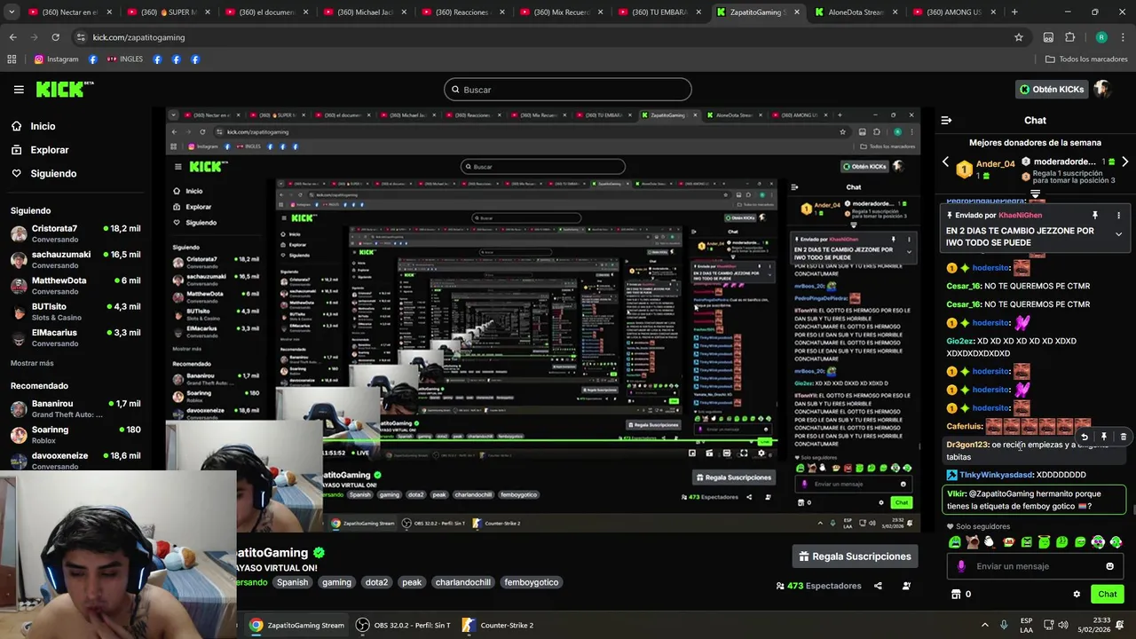1136x639 pixels.
Task: Open Cristorata7 channel in sidebar
Action: [x=75, y=234]
